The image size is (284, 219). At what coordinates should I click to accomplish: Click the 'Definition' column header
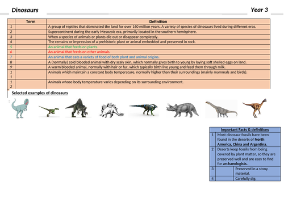click(x=158, y=22)
